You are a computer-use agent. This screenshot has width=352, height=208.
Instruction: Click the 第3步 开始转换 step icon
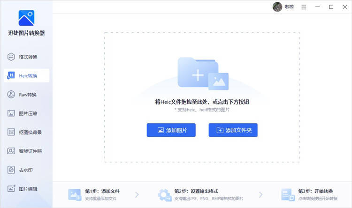pos(288,195)
